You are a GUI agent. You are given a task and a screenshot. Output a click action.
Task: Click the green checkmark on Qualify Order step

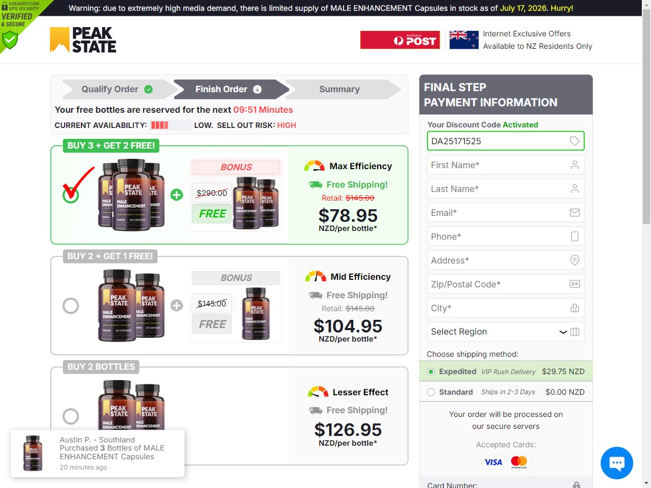click(x=148, y=89)
